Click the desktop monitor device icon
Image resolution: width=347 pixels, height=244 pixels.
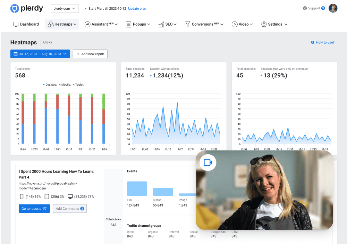(70, 197)
